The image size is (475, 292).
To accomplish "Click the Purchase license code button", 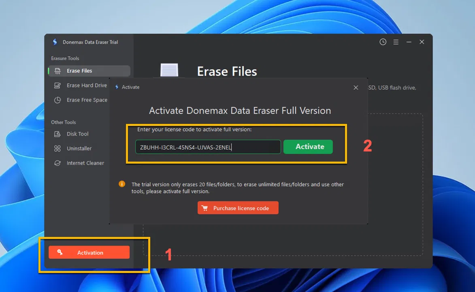I will click(x=238, y=207).
